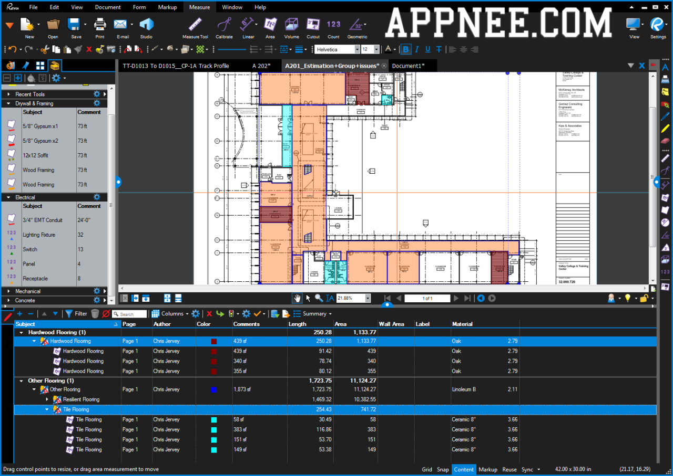Toggle Grid in the status bar
Viewport: 673px width, 476px height.
427,470
